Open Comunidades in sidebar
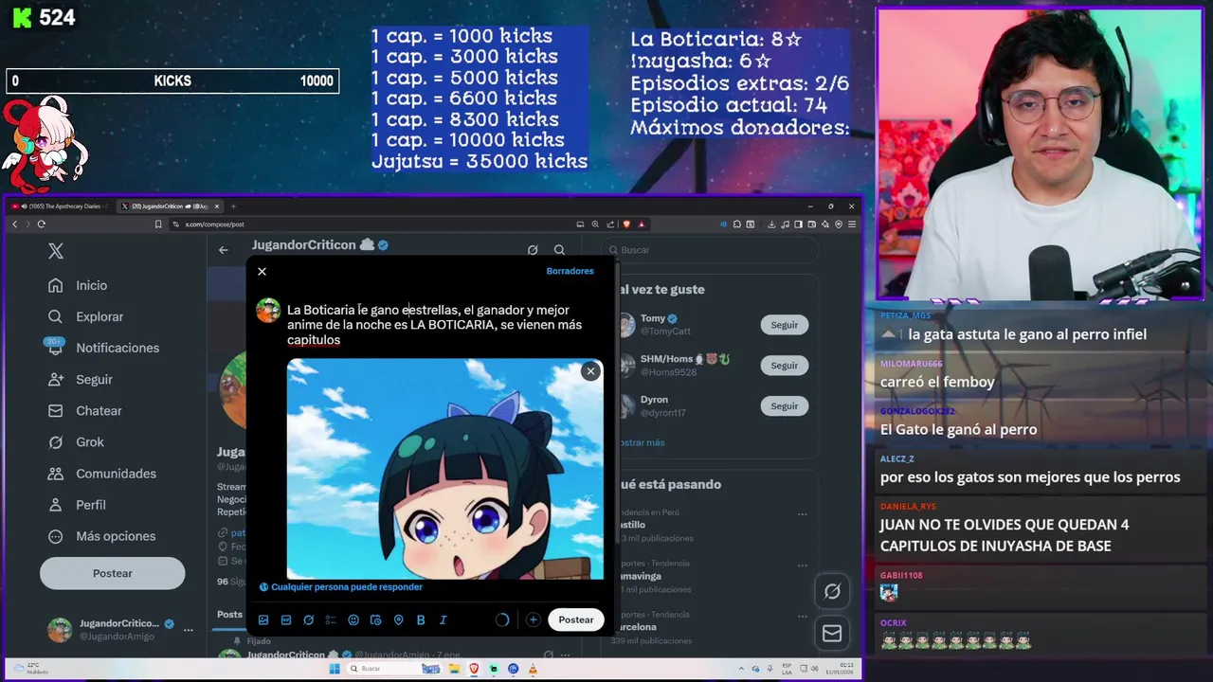1213x682 pixels. (103, 473)
